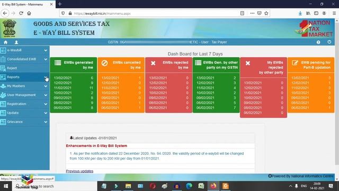This screenshot has height=191, width=339.
Task: Open Microsoft Edge from the taskbar
Action: 189,186
